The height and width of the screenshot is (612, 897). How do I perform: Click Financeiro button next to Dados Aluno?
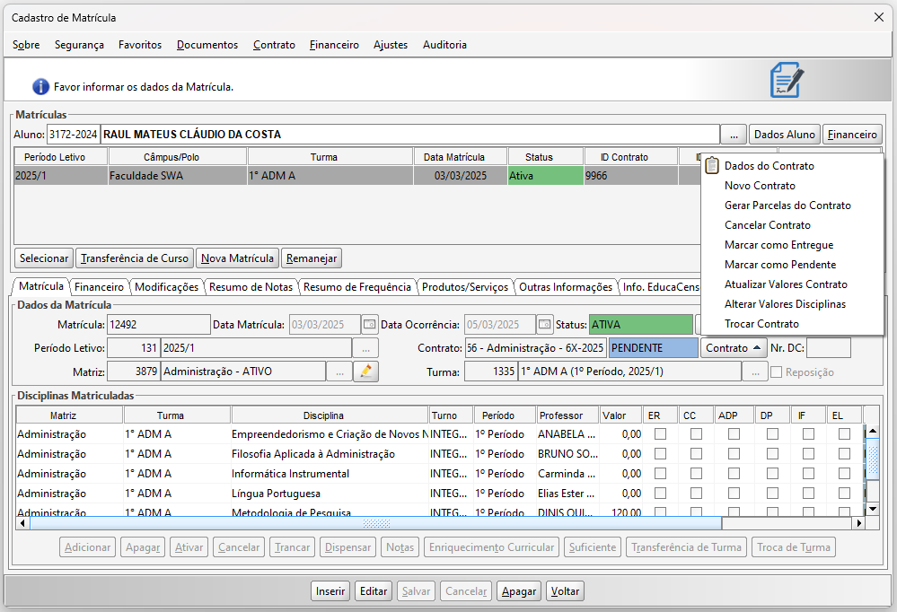(x=852, y=135)
